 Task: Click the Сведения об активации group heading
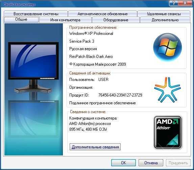point(90,73)
